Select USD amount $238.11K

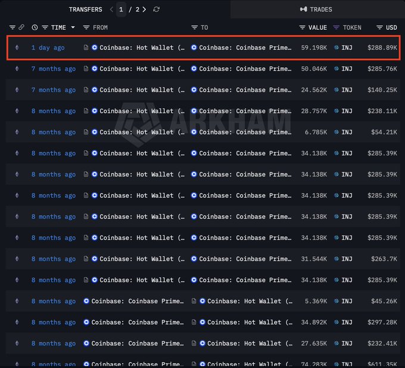382,111
